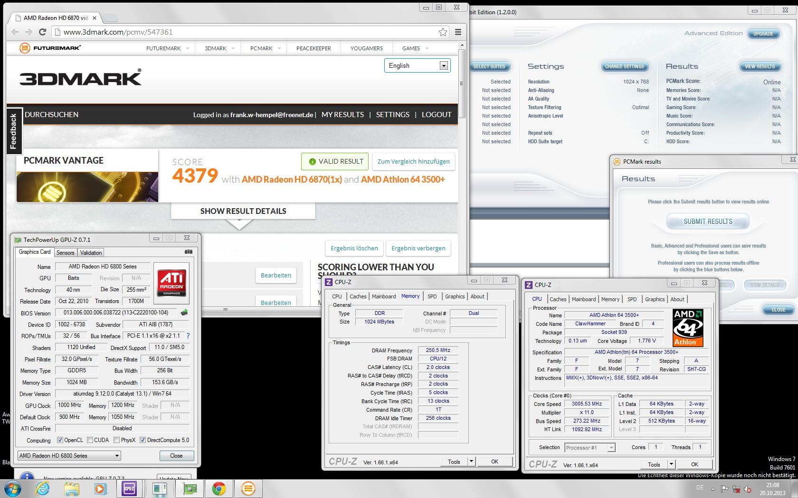Open SPD tab in Memory CPU-Z window
The height and width of the screenshot is (498, 798).
point(432,296)
